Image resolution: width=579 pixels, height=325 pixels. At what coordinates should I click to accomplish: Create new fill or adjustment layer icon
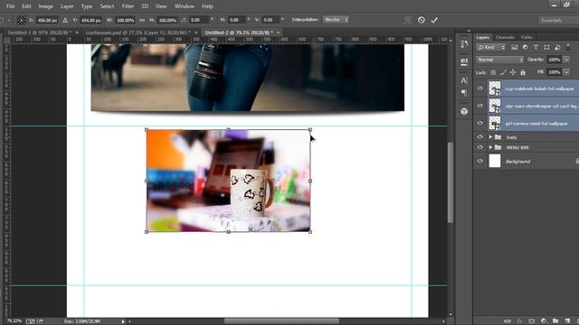543,321
